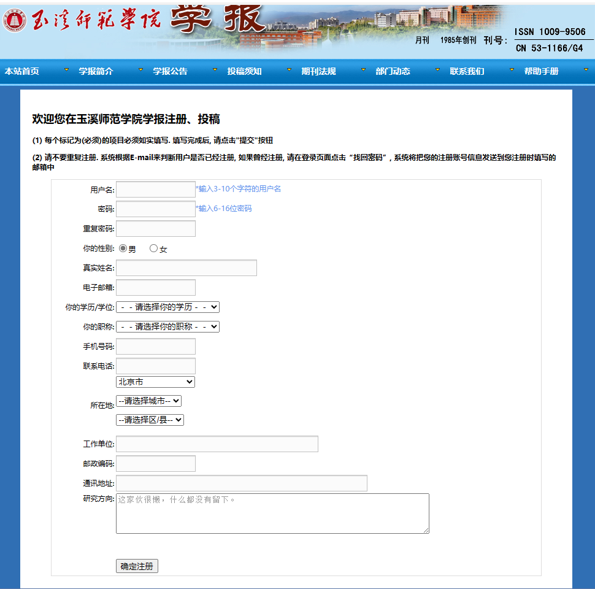Open the 期刊法规 menu item

click(x=318, y=71)
